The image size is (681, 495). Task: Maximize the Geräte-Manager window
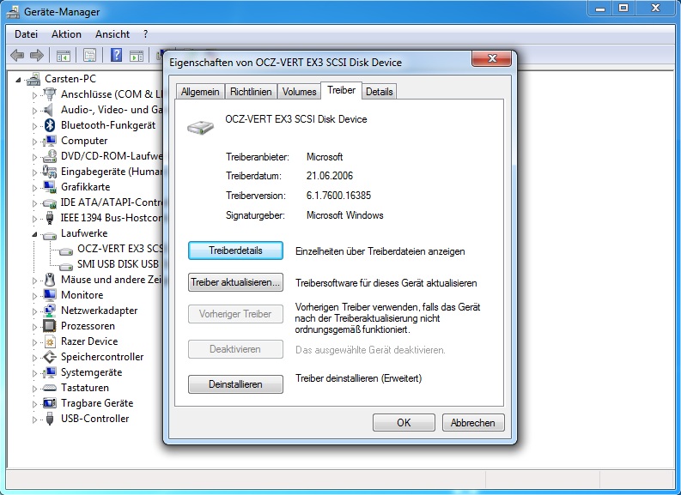623,8
